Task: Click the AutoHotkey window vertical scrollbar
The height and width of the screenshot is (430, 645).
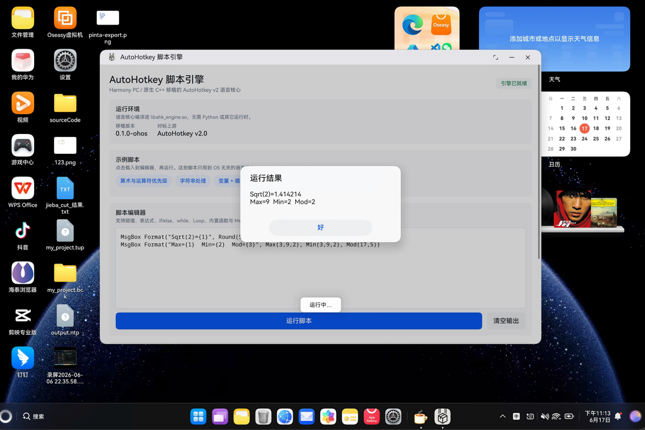Action: [x=539, y=162]
